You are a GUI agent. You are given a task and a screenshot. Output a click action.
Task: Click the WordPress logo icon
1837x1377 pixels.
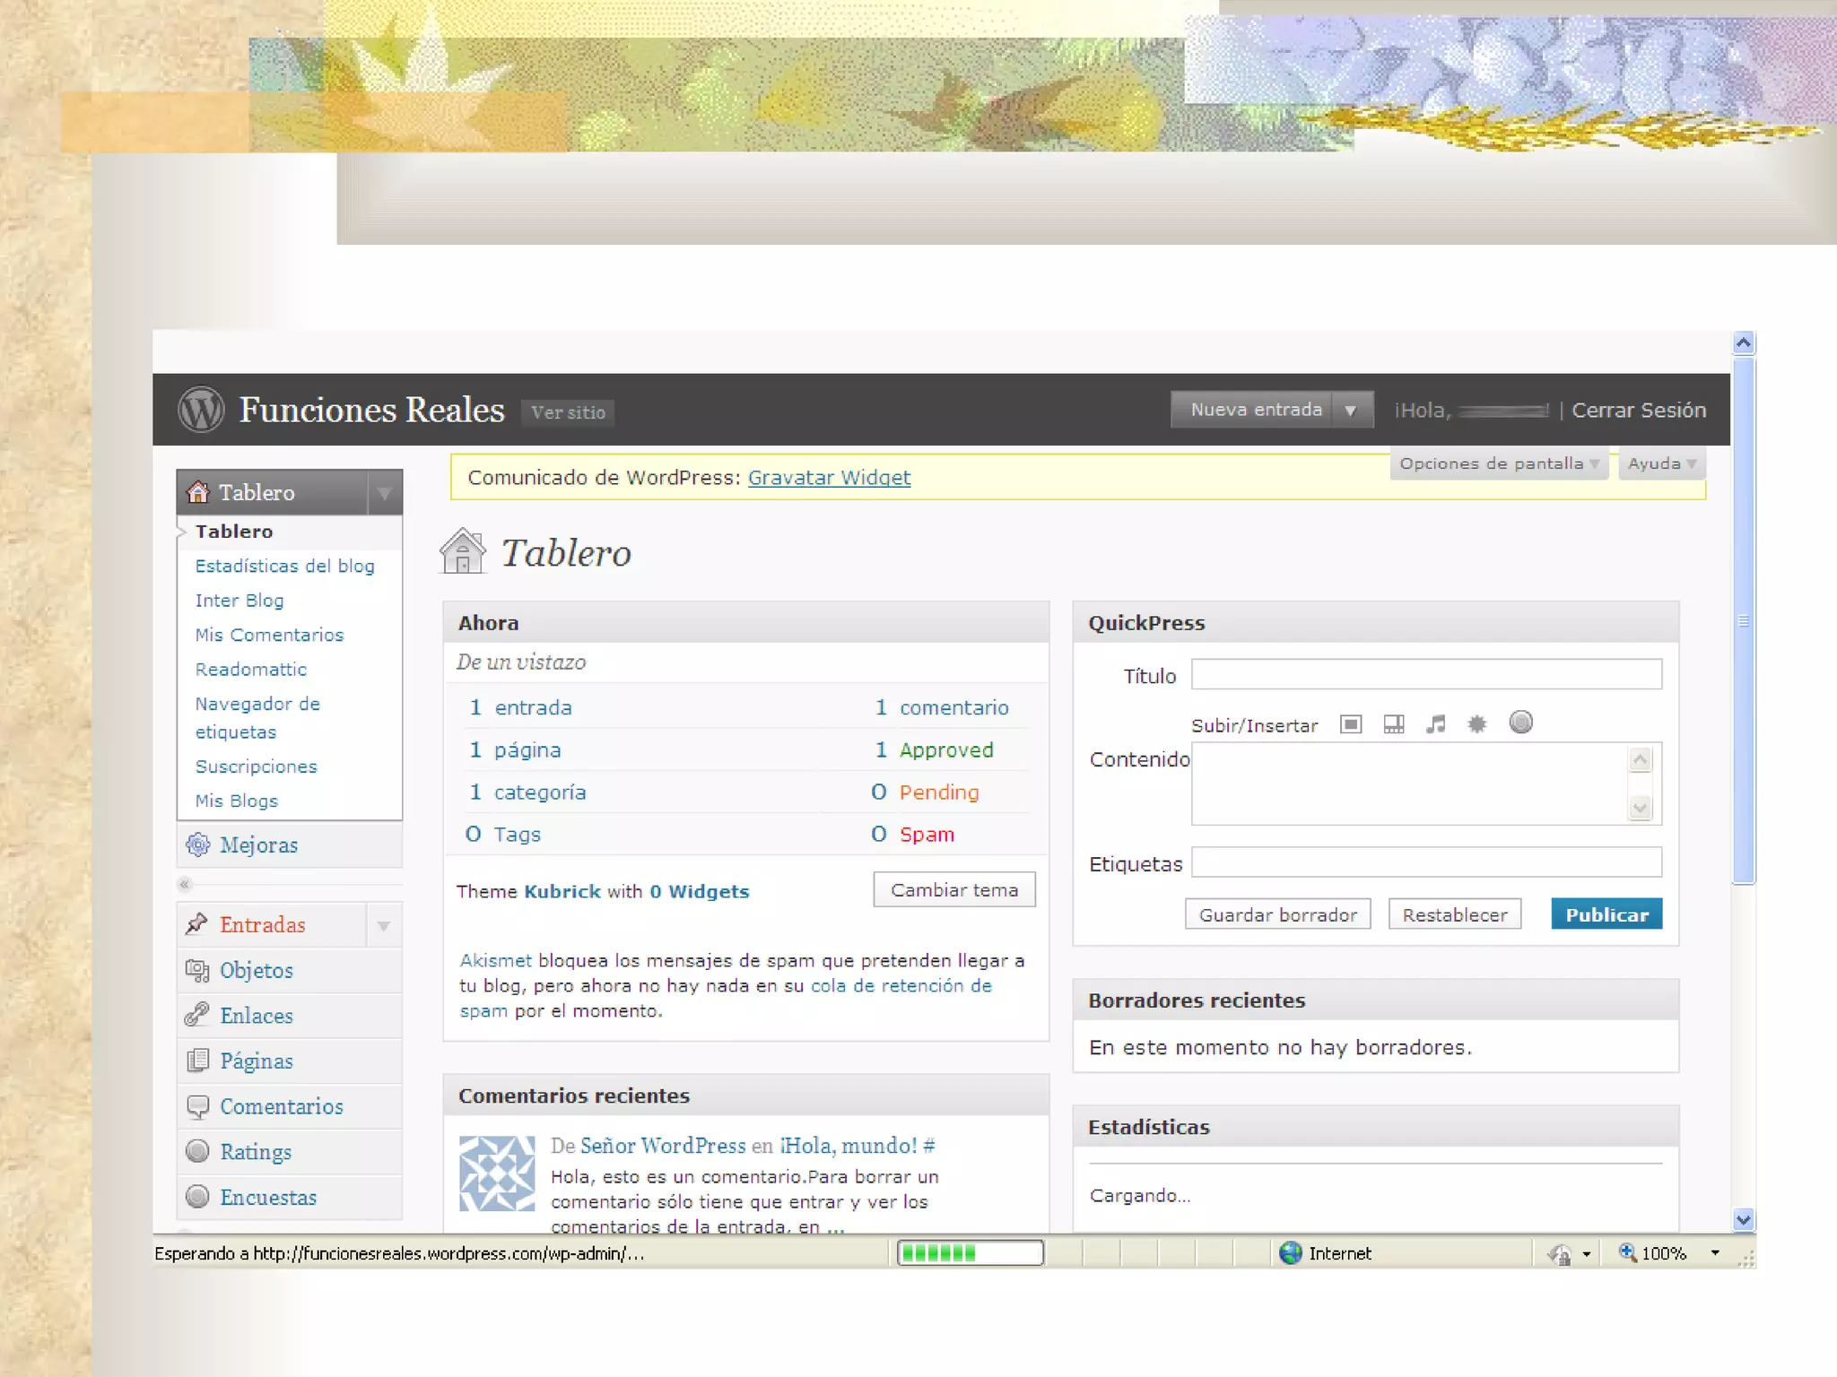[x=201, y=410]
